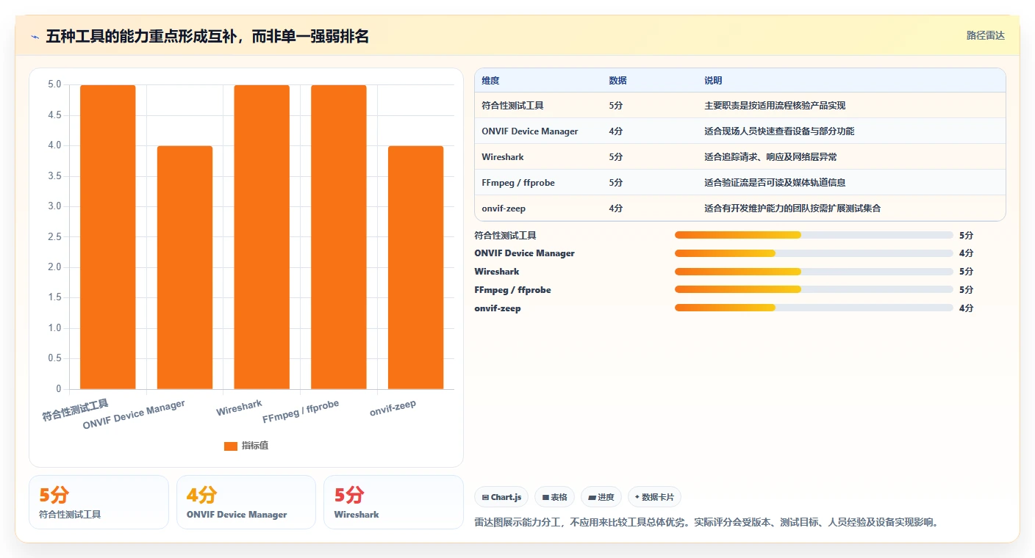Screen dimensions: 1035x558
Task: Select the 表格 chip
Action: click(554, 497)
